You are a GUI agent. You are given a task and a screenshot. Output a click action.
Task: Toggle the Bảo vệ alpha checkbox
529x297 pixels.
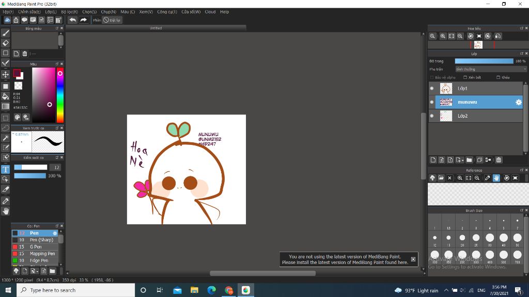pyautogui.click(x=432, y=77)
